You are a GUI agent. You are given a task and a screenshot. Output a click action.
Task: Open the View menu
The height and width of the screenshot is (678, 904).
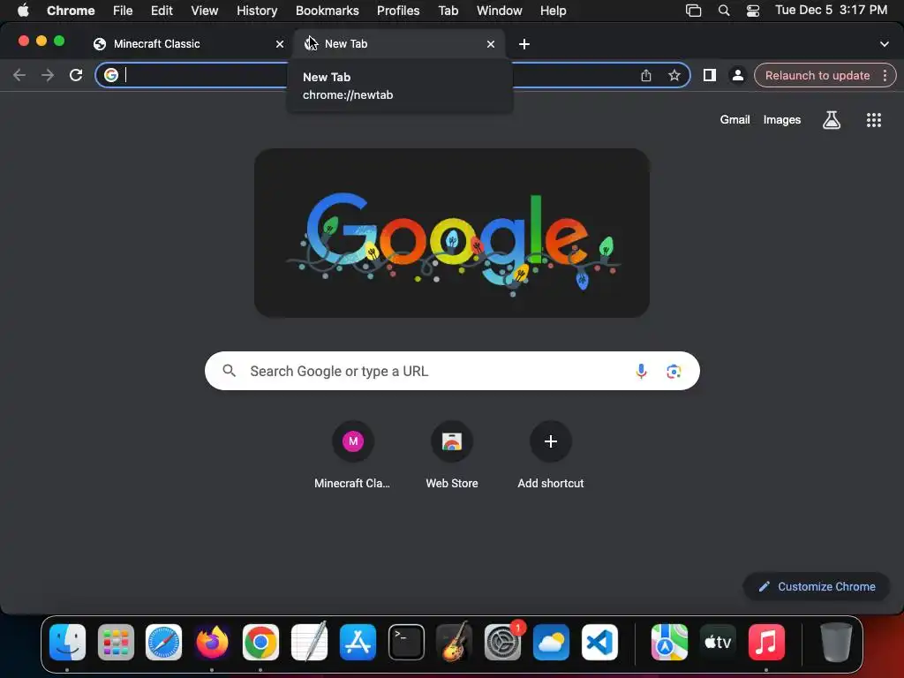click(x=205, y=11)
